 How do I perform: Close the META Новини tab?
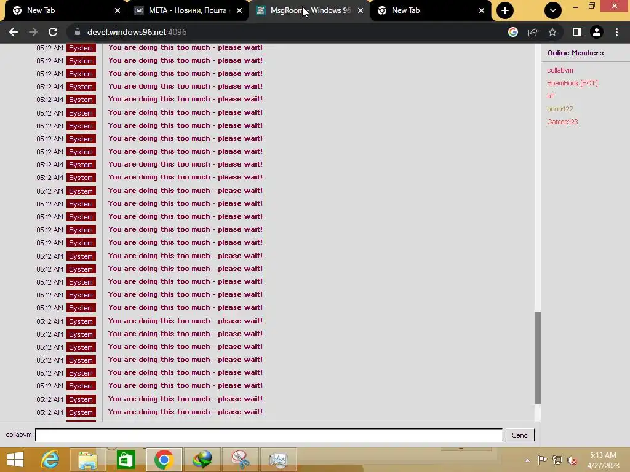click(239, 10)
